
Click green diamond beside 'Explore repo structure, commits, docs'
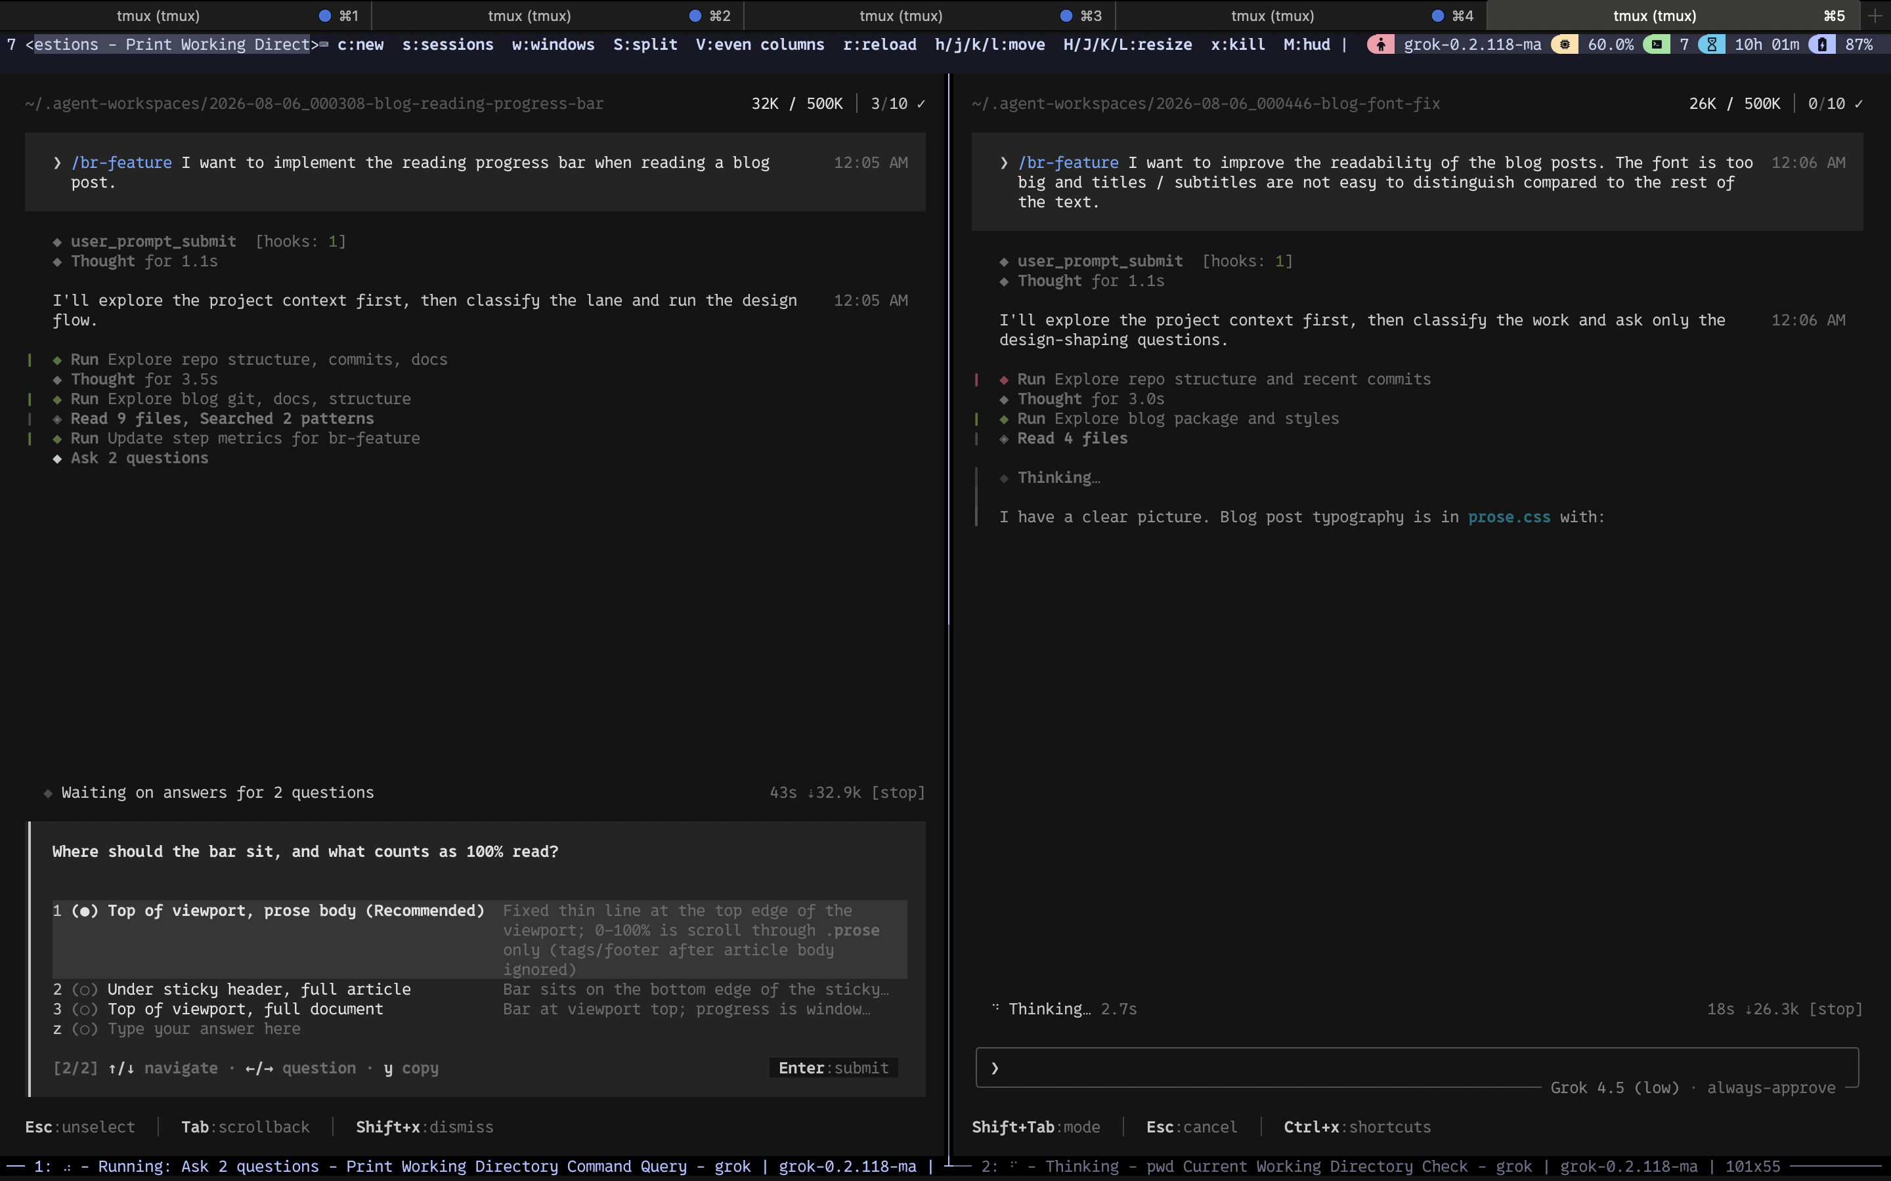pyautogui.click(x=57, y=360)
